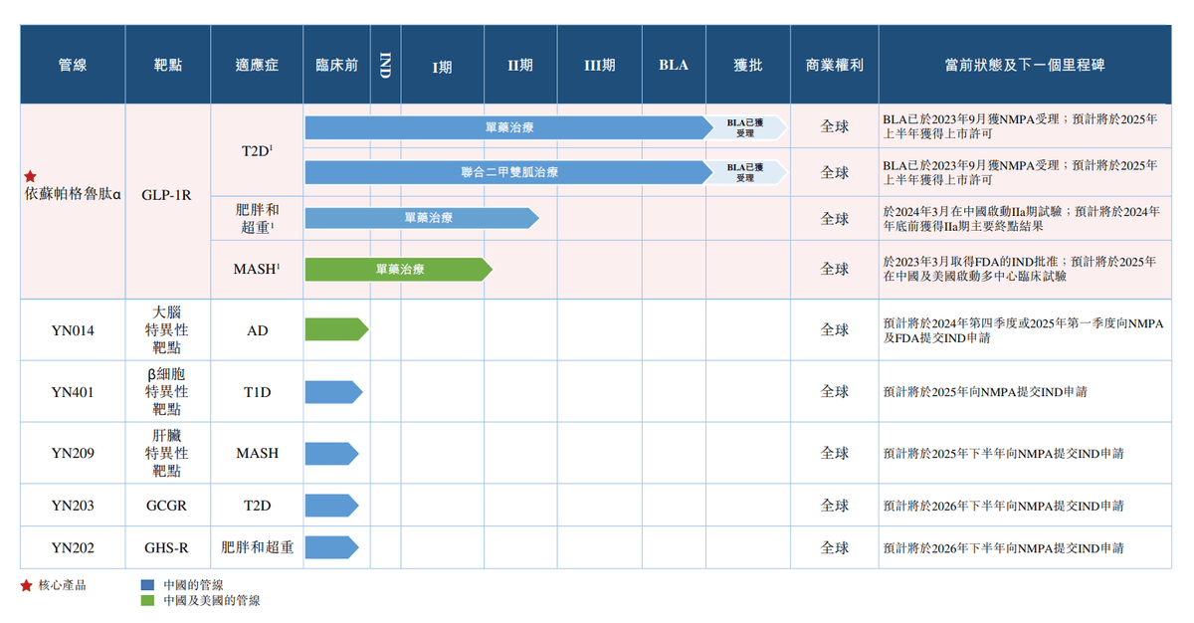This screenshot has width=1194, height=623.
Task: Select the 管線 column header
Action: pos(73,65)
